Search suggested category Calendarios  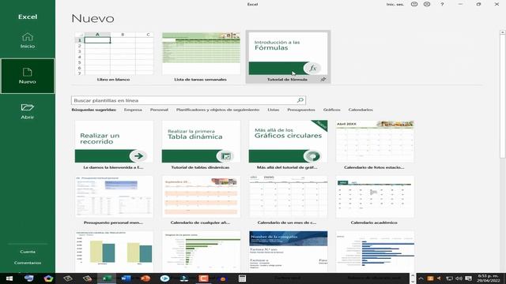361,110
